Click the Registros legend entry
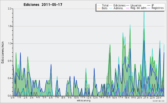The width and height of the screenshot is (167, 103). (x=156, y=8)
